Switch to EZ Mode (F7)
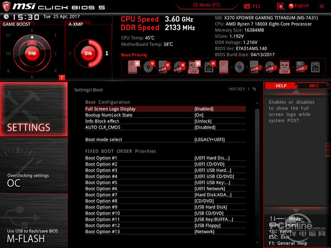 click(x=206, y=5)
